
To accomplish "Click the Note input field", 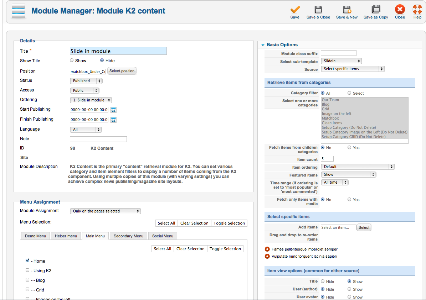I will point(98,139).
